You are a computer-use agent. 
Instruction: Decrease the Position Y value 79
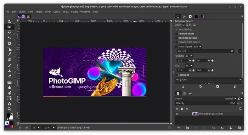[x=209, y=61]
